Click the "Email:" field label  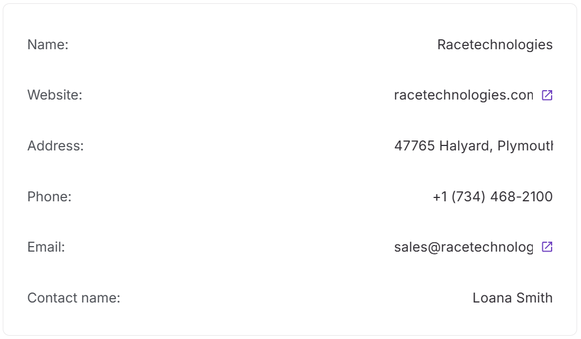[x=46, y=247]
